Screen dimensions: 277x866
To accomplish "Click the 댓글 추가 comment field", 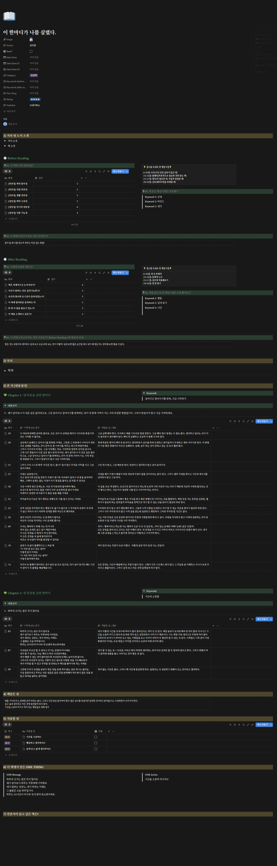I will coord(13,124).
